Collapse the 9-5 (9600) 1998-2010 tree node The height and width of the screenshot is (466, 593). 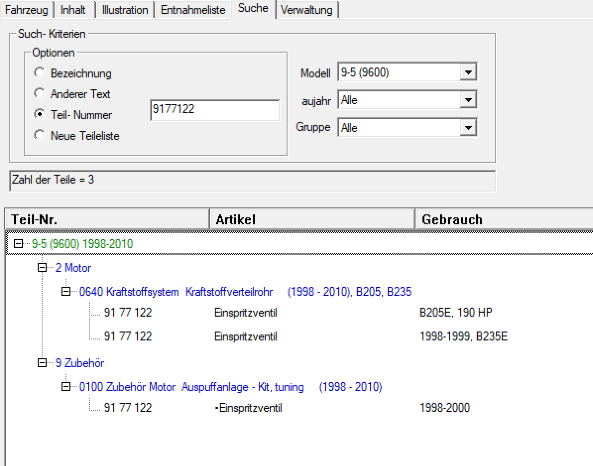tap(18, 244)
